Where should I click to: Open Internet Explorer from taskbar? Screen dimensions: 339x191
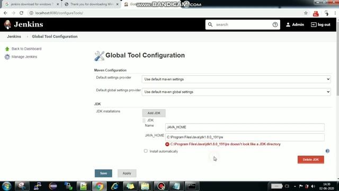pos(115,186)
